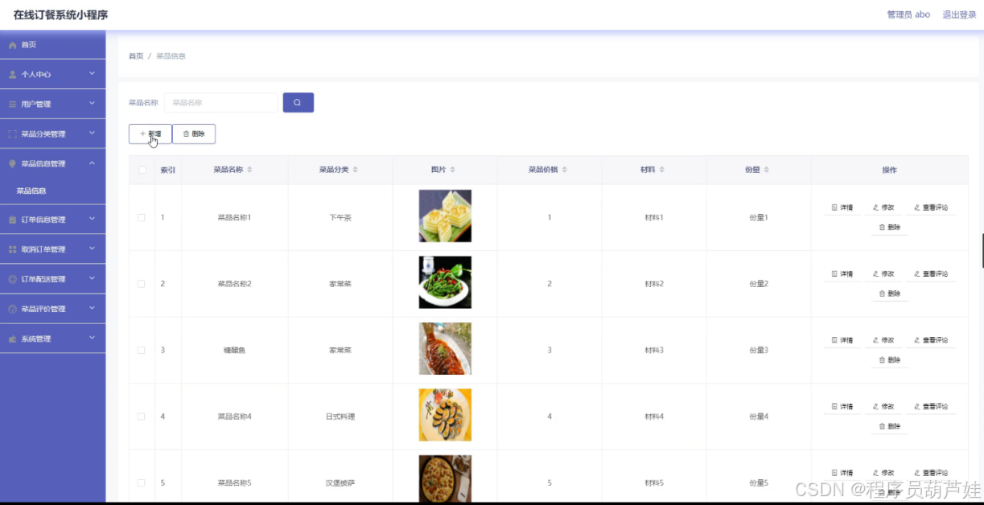Click the magnifier search button

click(298, 103)
